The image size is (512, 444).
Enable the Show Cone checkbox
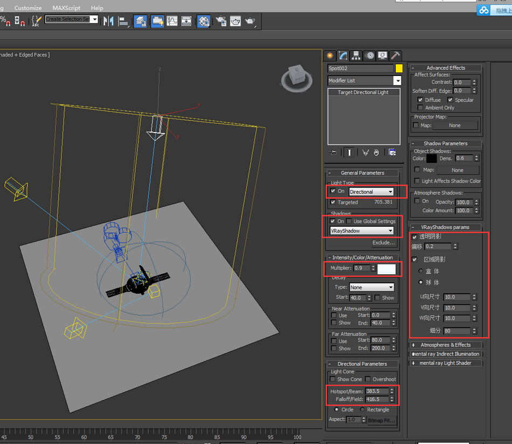[x=333, y=379]
